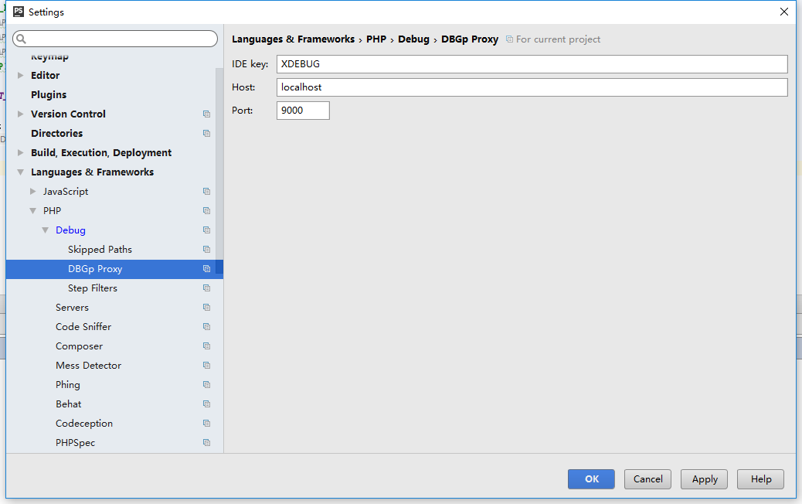Open the Composer settings

click(x=80, y=346)
